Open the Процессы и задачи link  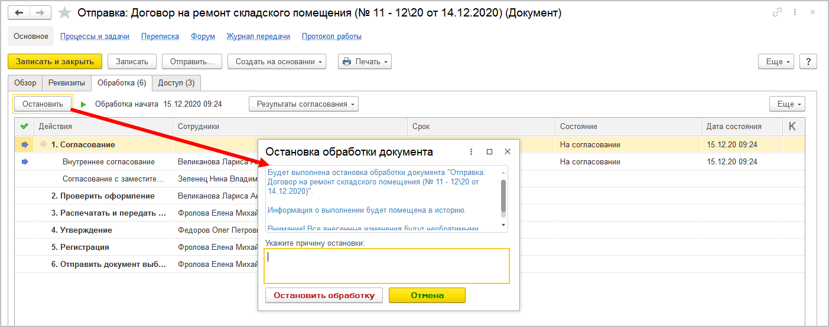pos(95,37)
